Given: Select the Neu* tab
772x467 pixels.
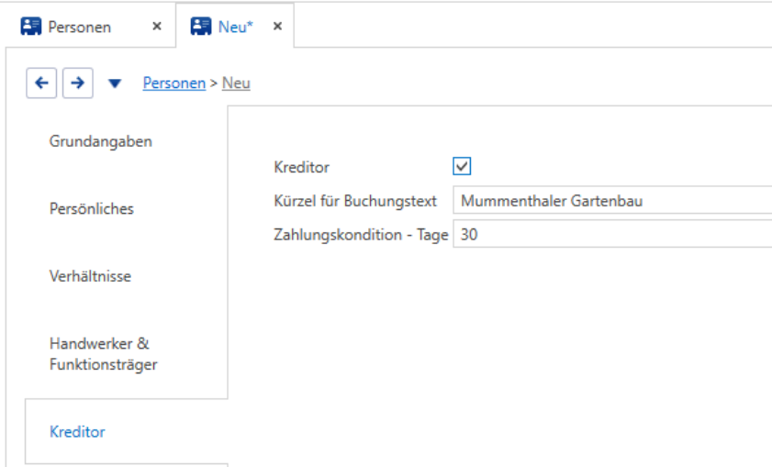Looking at the screenshot, I should tap(235, 27).
